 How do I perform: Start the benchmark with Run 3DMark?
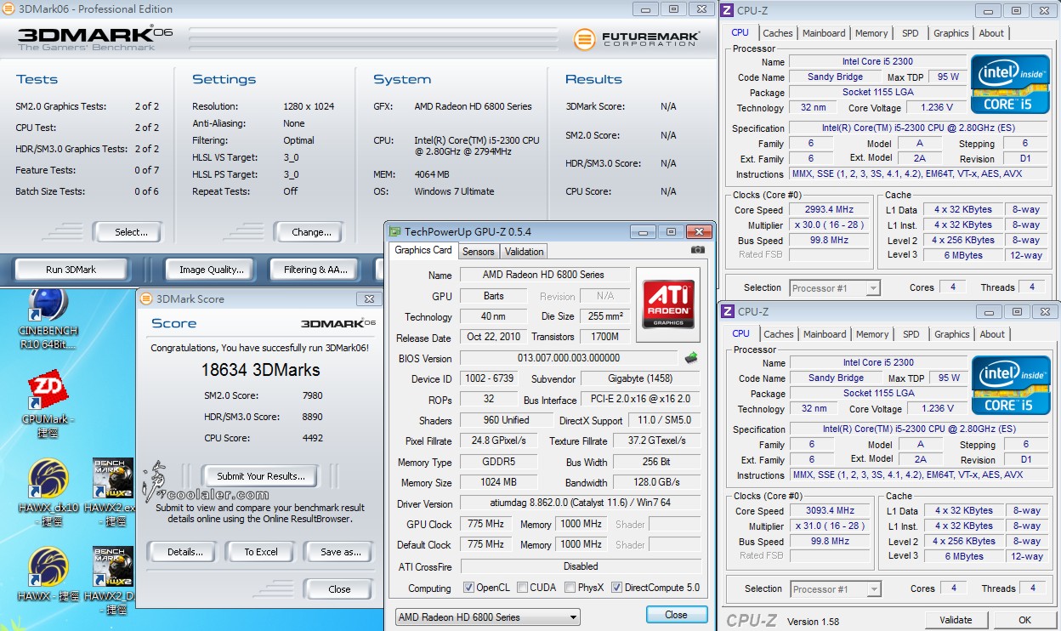[71, 270]
